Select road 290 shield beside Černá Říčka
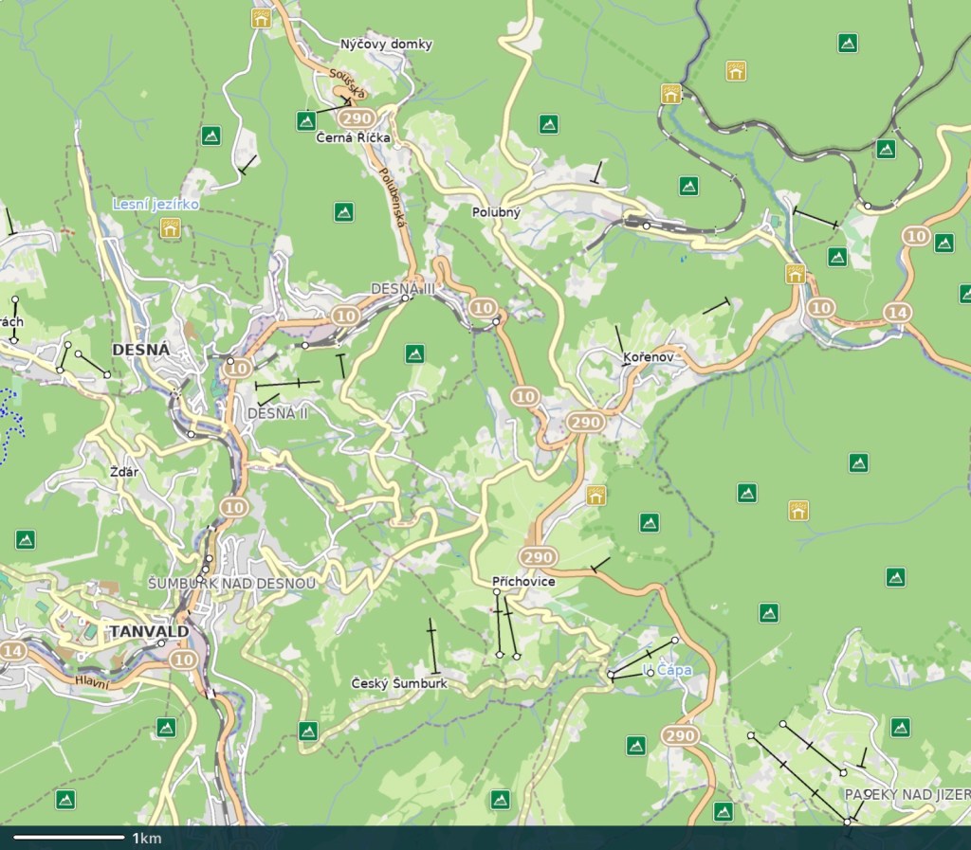This screenshot has width=971, height=850. tap(358, 118)
